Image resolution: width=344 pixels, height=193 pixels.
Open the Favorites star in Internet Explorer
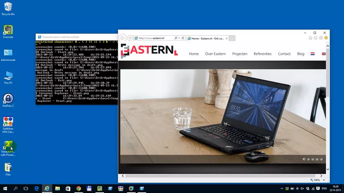316,38
